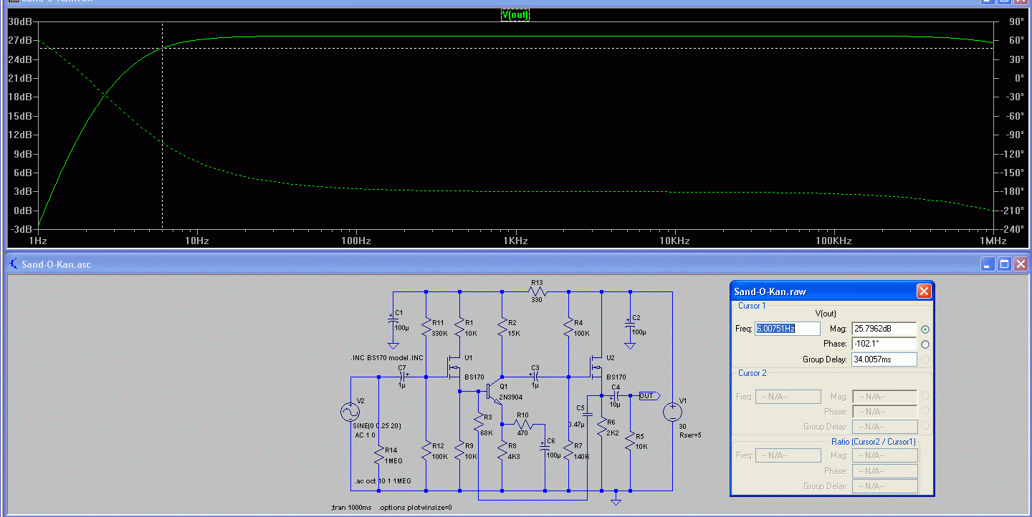The image size is (1032, 517).
Task: Close the Sand-O-Kan.raw cursor dialog
Action: [x=924, y=291]
